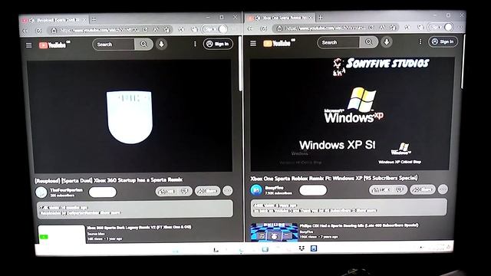Open Collections icon in the left browser toolbar
Image resolution: width=491 pixels, height=276 pixels.
click(194, 29)
